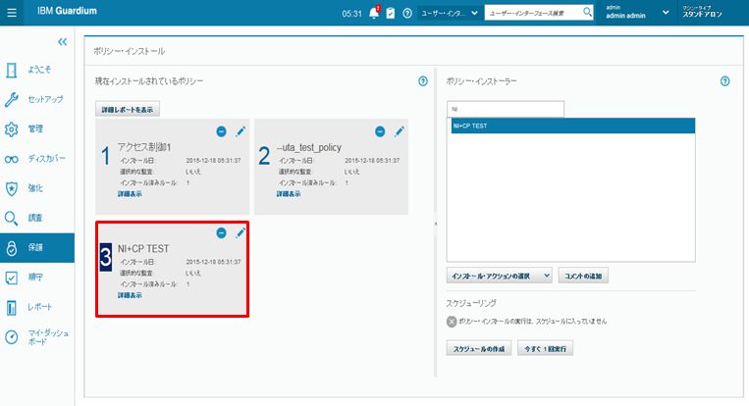
Task: Click the 詳細レポートを表示 button
Action: [x=129, y=109]
